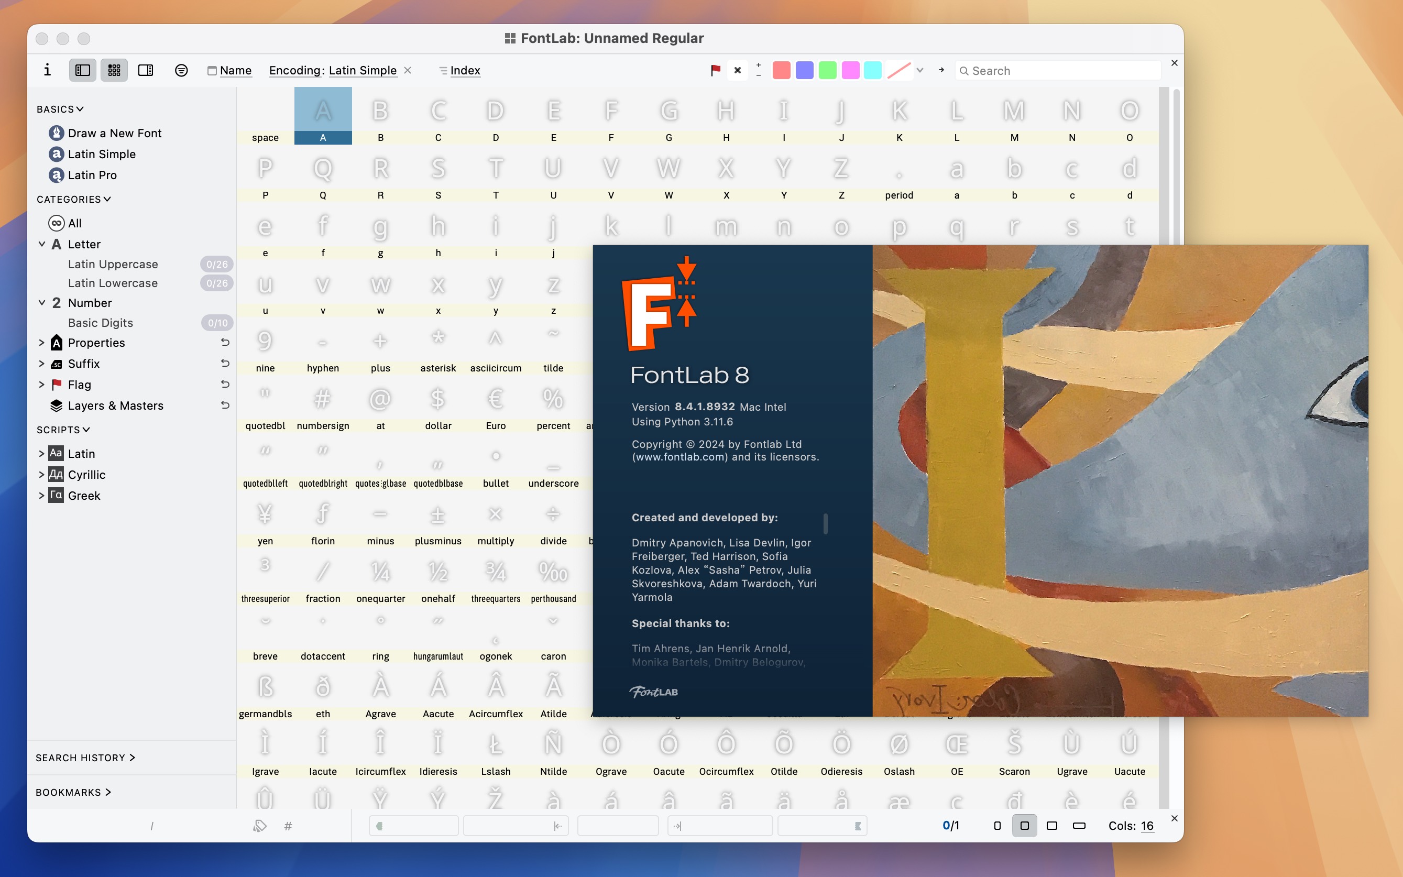Expand the Cyrillic script
The height and width of the screenshot is (877, 1403).
pyautogui.click(x=42, y=474)
